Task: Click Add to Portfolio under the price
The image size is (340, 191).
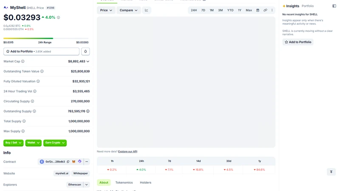Action: [x=41, y=51]
